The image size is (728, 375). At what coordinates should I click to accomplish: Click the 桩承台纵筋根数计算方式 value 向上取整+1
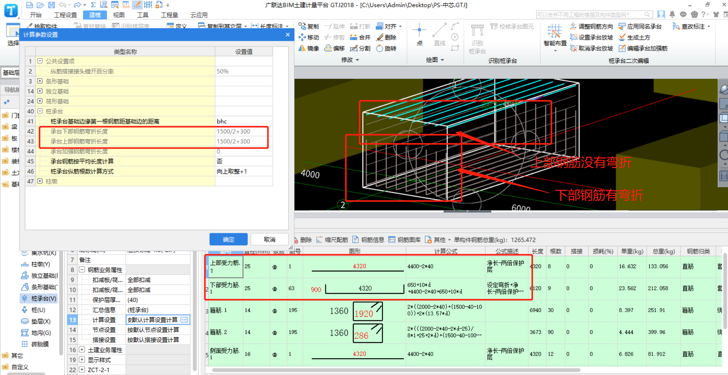[244, 171]
